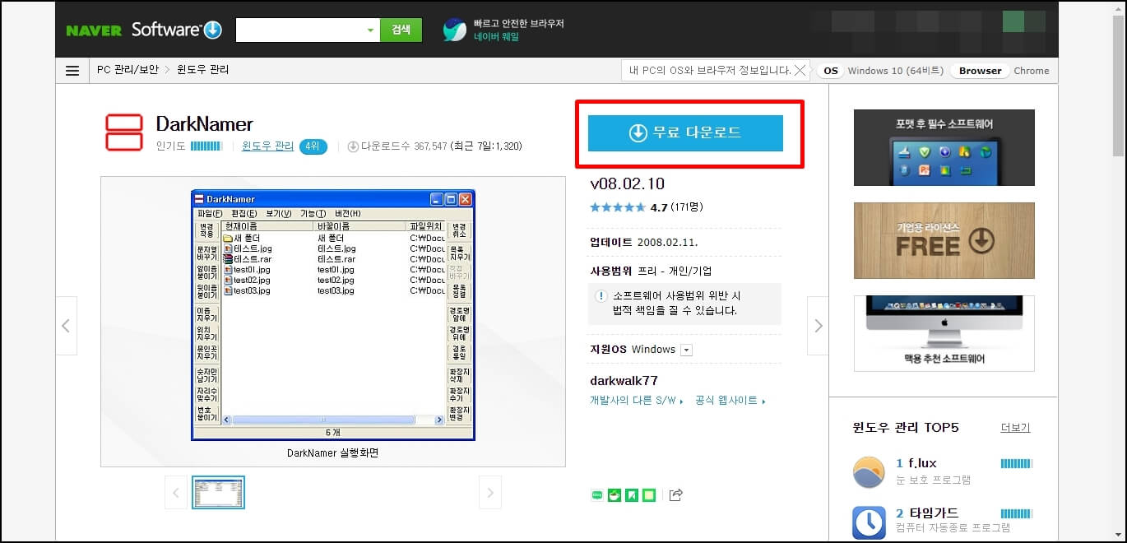The width and height of the screenshot is (1127, 543).
Task: Click the yellow memo share icon
Action: point(649,494)
